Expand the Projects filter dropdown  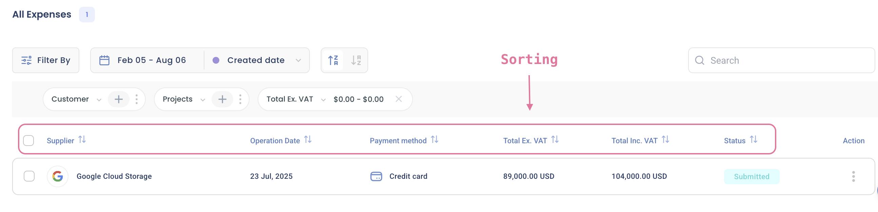coord(203,99)
